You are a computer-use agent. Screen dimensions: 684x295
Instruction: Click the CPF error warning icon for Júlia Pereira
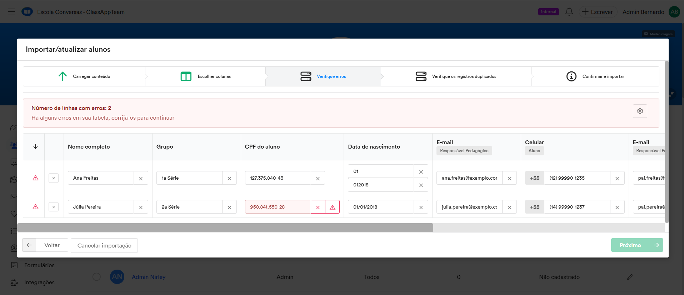pyautogui.click(x=332, y=207)
